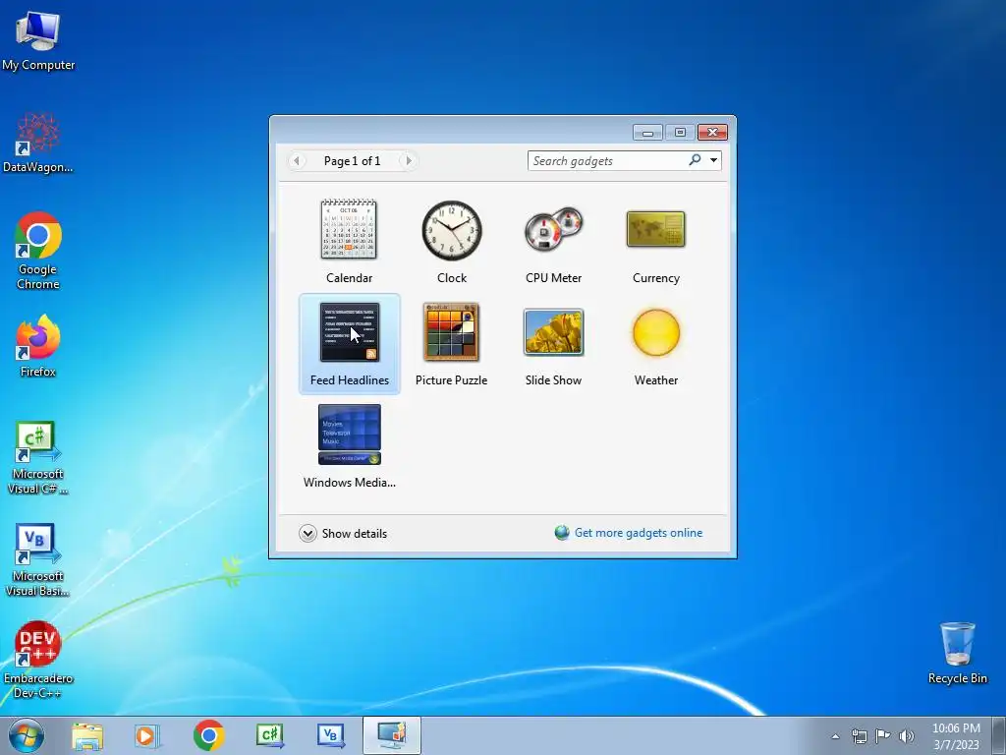This screenshot has width=1006, height=755.
Task: Select the Slide Show gadget
Action: coord(554,343)
